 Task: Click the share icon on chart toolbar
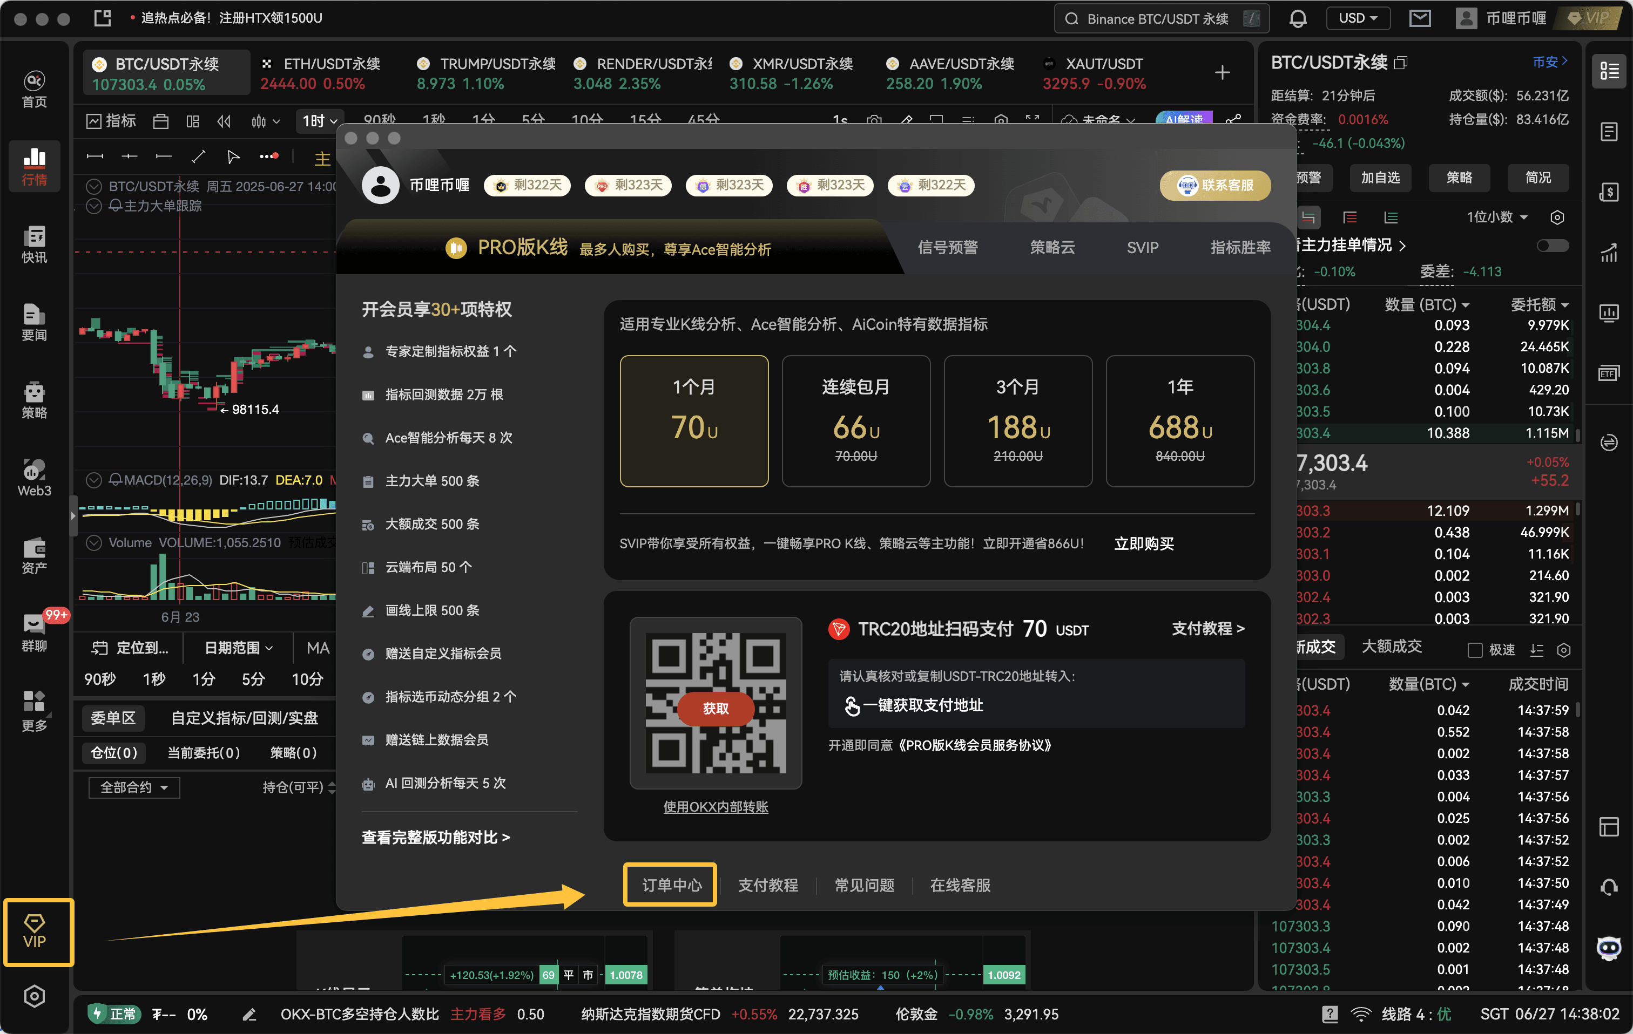click(x=1233, y=120)
